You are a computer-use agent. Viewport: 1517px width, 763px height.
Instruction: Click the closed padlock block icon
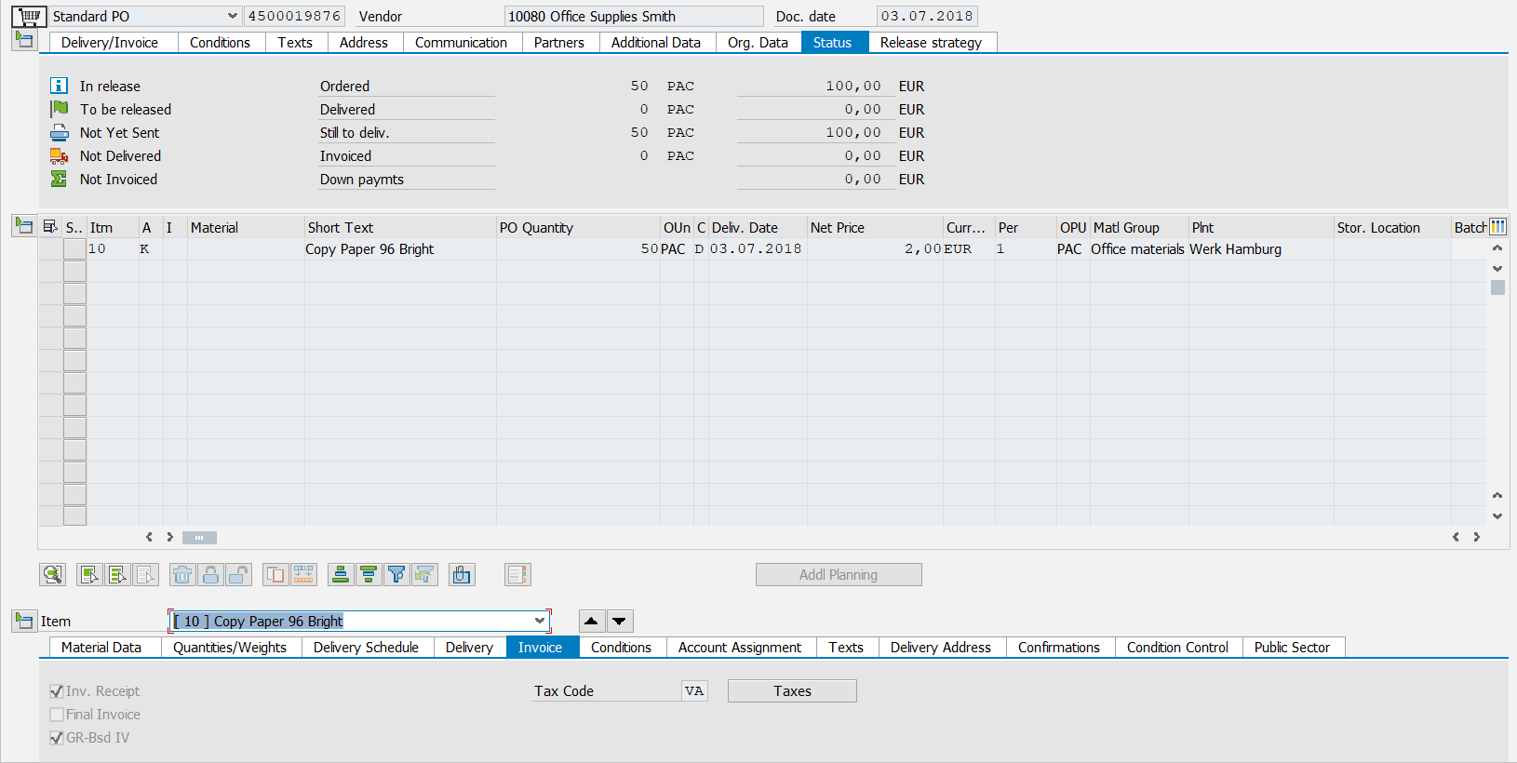tap(210, 575)
